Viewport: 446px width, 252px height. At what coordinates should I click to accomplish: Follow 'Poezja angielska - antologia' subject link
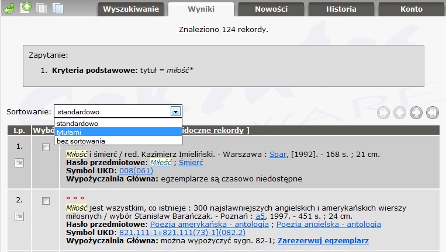click(x=328, y=224)
